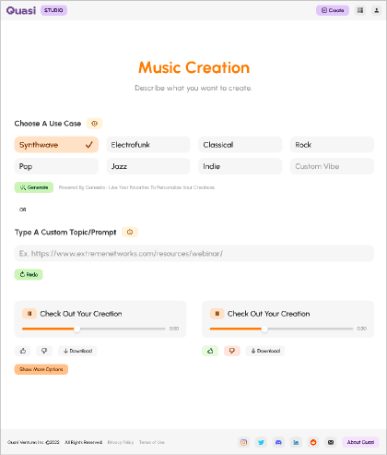Screen dimensions: 387x455
Task: Open the Reddit icon in footer
Action: tap(313, 442)
